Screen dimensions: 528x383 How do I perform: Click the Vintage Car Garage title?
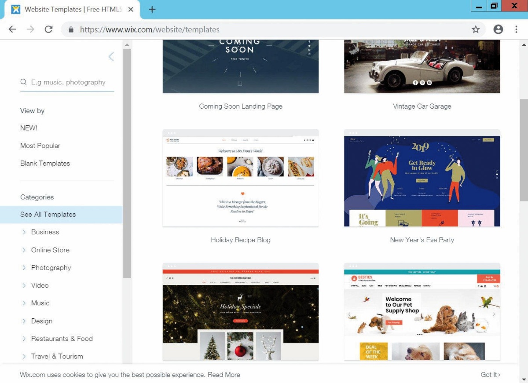click(x=422, y=106)
